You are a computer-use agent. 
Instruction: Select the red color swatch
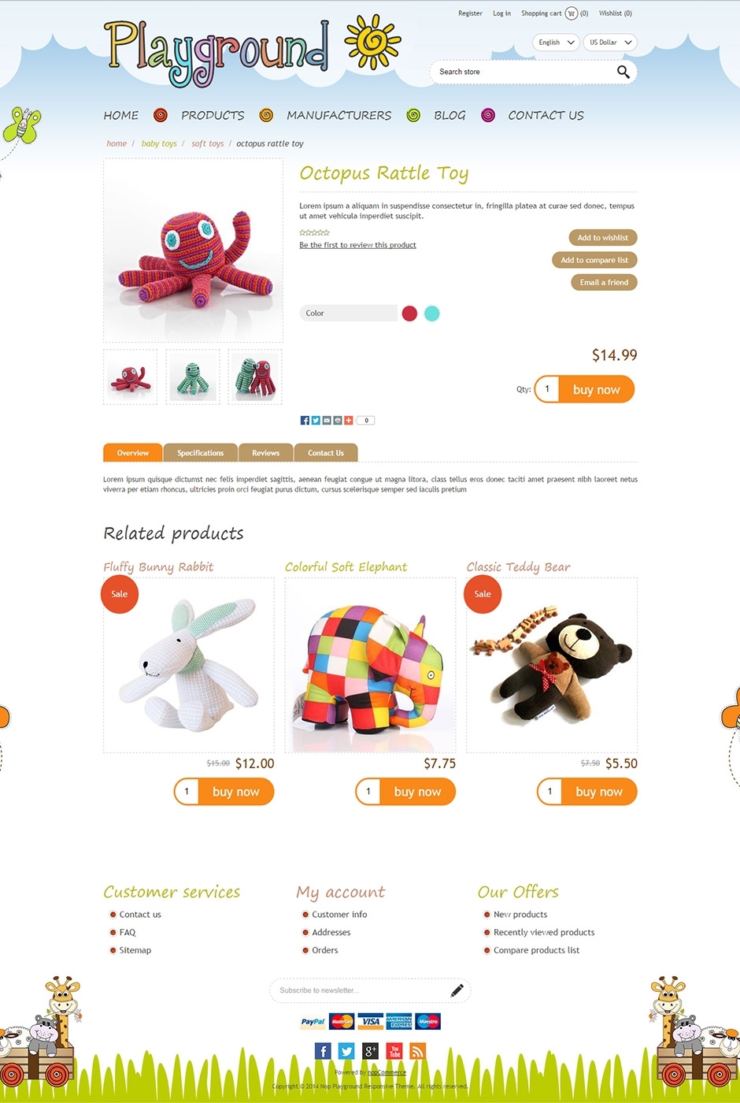[x=409, y=314]
